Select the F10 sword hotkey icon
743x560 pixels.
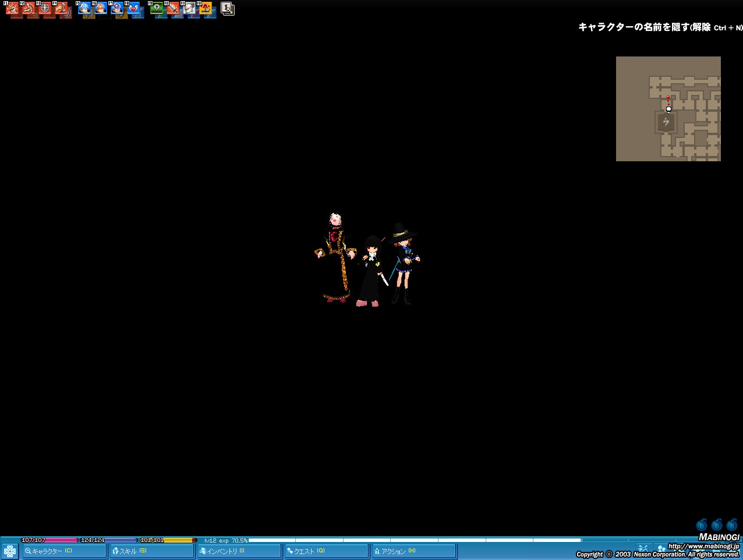(174, 9)
